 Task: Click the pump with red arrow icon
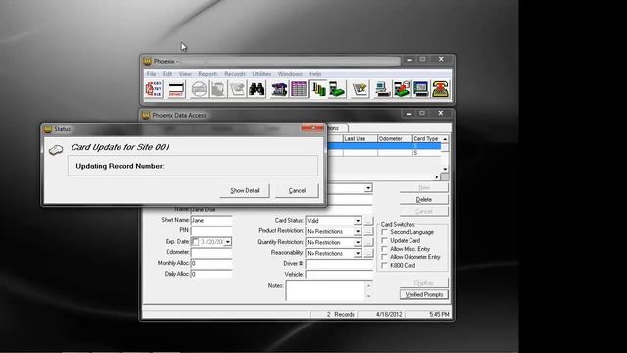tap(402, 89)
